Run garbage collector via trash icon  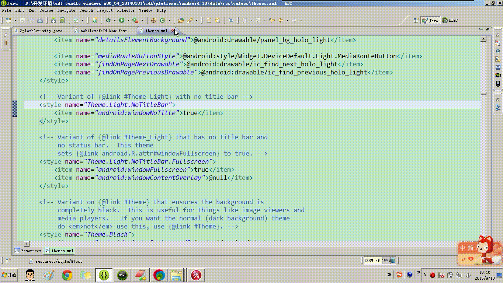point(393,261)
